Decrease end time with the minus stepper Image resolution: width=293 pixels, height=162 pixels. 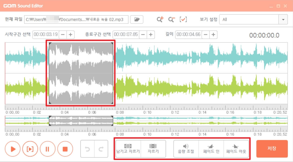tap(143, 34)
